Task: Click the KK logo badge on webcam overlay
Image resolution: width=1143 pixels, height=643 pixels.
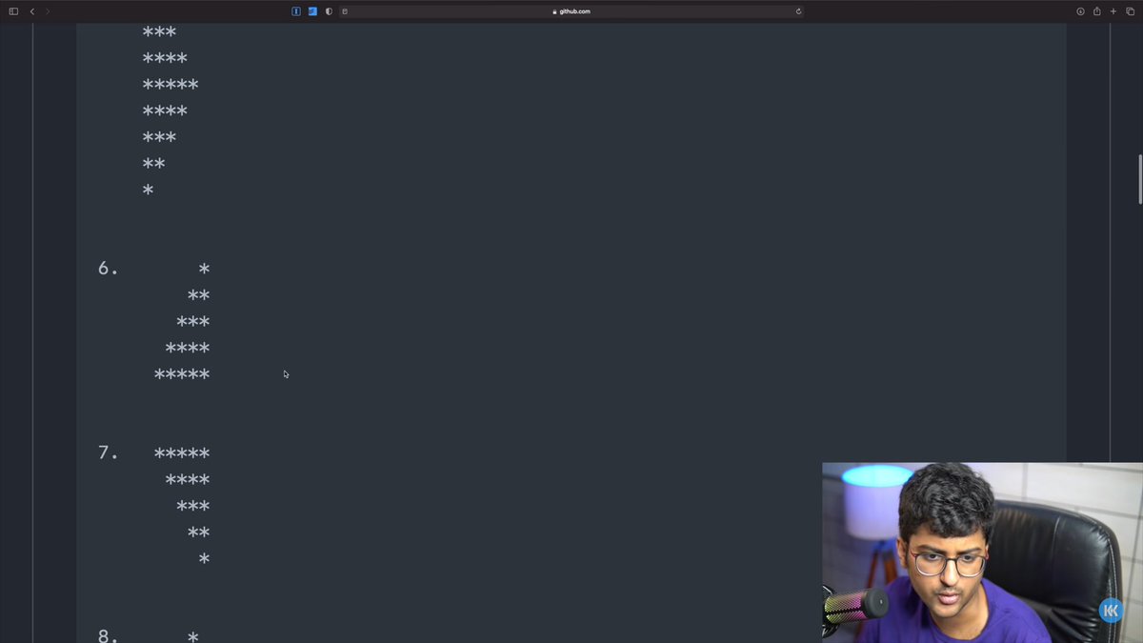Action: pyautogui.click(x=1111, y=611)
